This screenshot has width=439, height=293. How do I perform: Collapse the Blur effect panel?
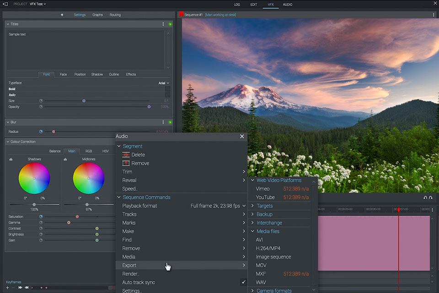tap(8, 122)
